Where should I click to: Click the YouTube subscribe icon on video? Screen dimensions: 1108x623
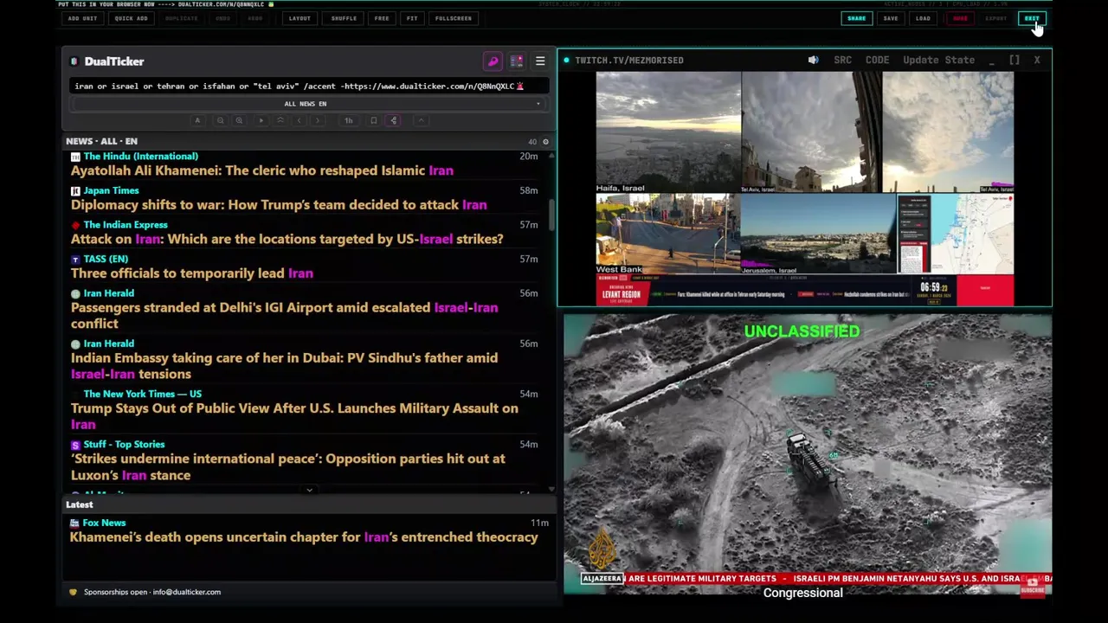[x=1032, y=585]
